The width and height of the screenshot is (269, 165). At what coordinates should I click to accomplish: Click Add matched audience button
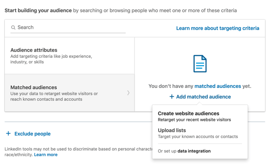point(200,97)
